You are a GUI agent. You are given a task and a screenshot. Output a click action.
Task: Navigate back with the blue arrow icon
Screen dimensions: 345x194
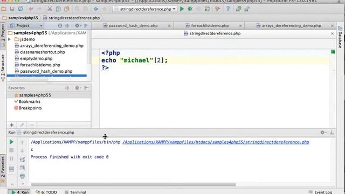pyautogui.click(x=96, y=9)
